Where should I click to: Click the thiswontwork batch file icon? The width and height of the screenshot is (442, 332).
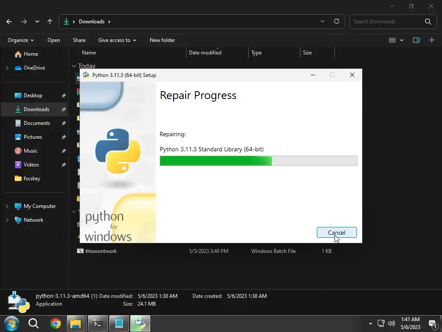click(80, 251)
